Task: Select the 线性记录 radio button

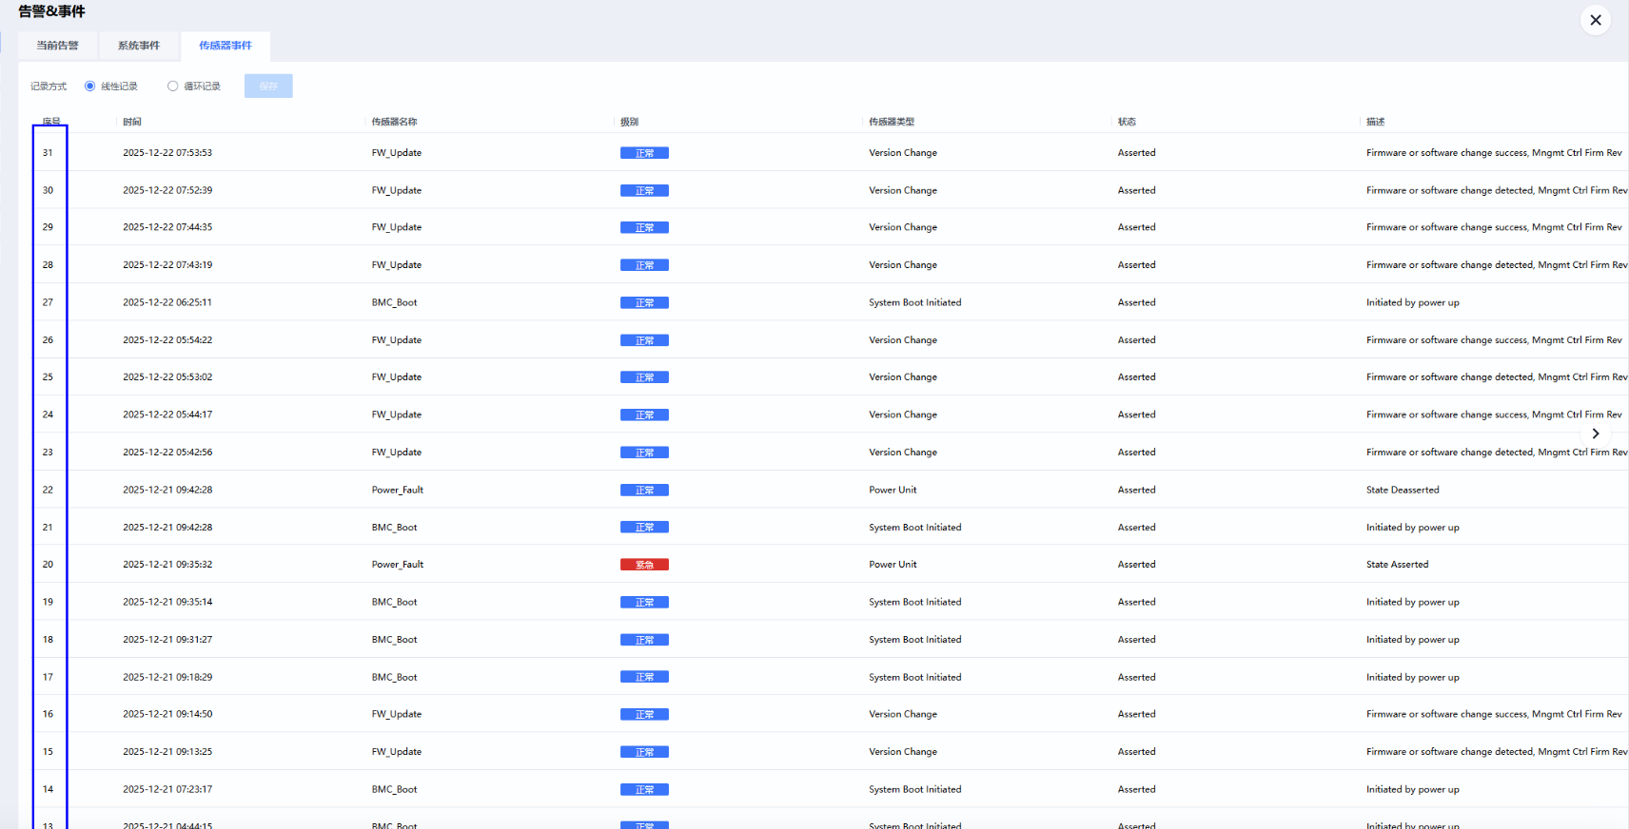Action: (90, 87)
